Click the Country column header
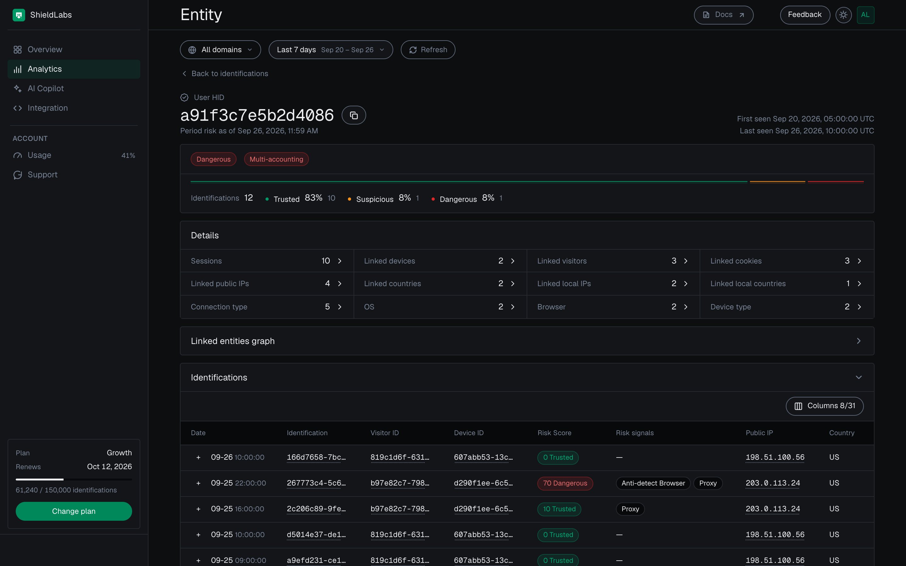Viewport: 906px width, 566px height. (x=842, y=433)
